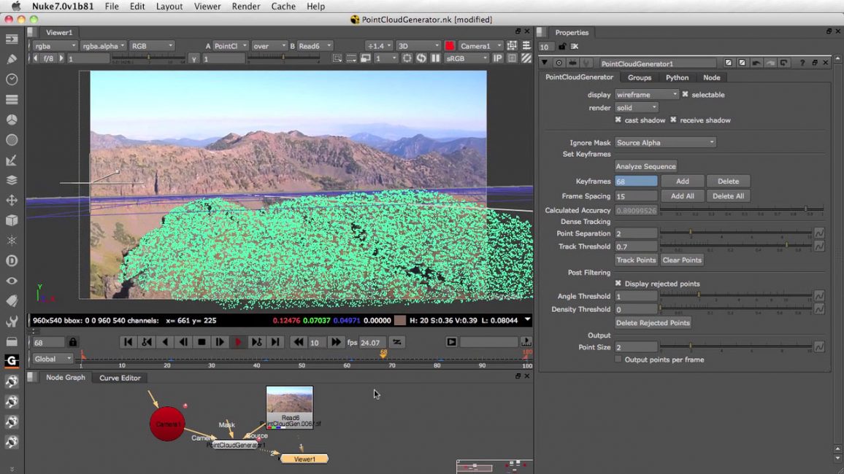Open the Channel tools stack icon

coord(11,99)
